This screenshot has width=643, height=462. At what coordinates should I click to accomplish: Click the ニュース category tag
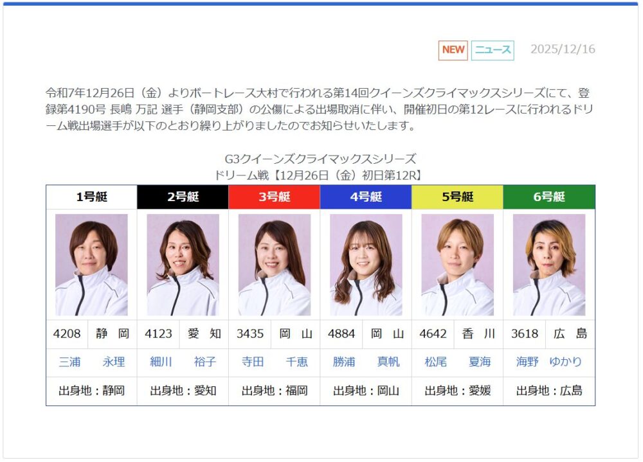coord(493,50)
